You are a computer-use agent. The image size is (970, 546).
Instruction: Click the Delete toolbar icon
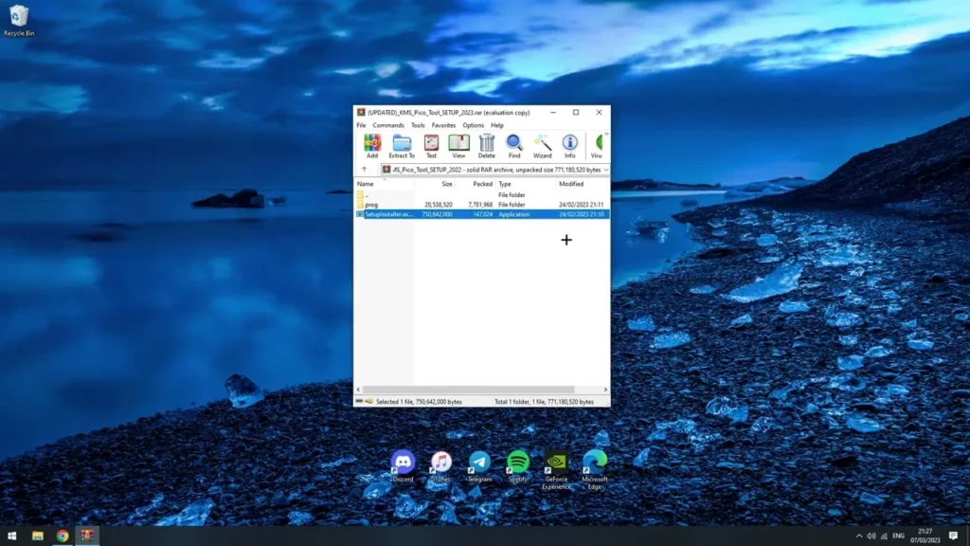click(486, 146)
